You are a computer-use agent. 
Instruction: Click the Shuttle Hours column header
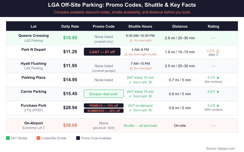pyautogui.click(x=140, y=26)
